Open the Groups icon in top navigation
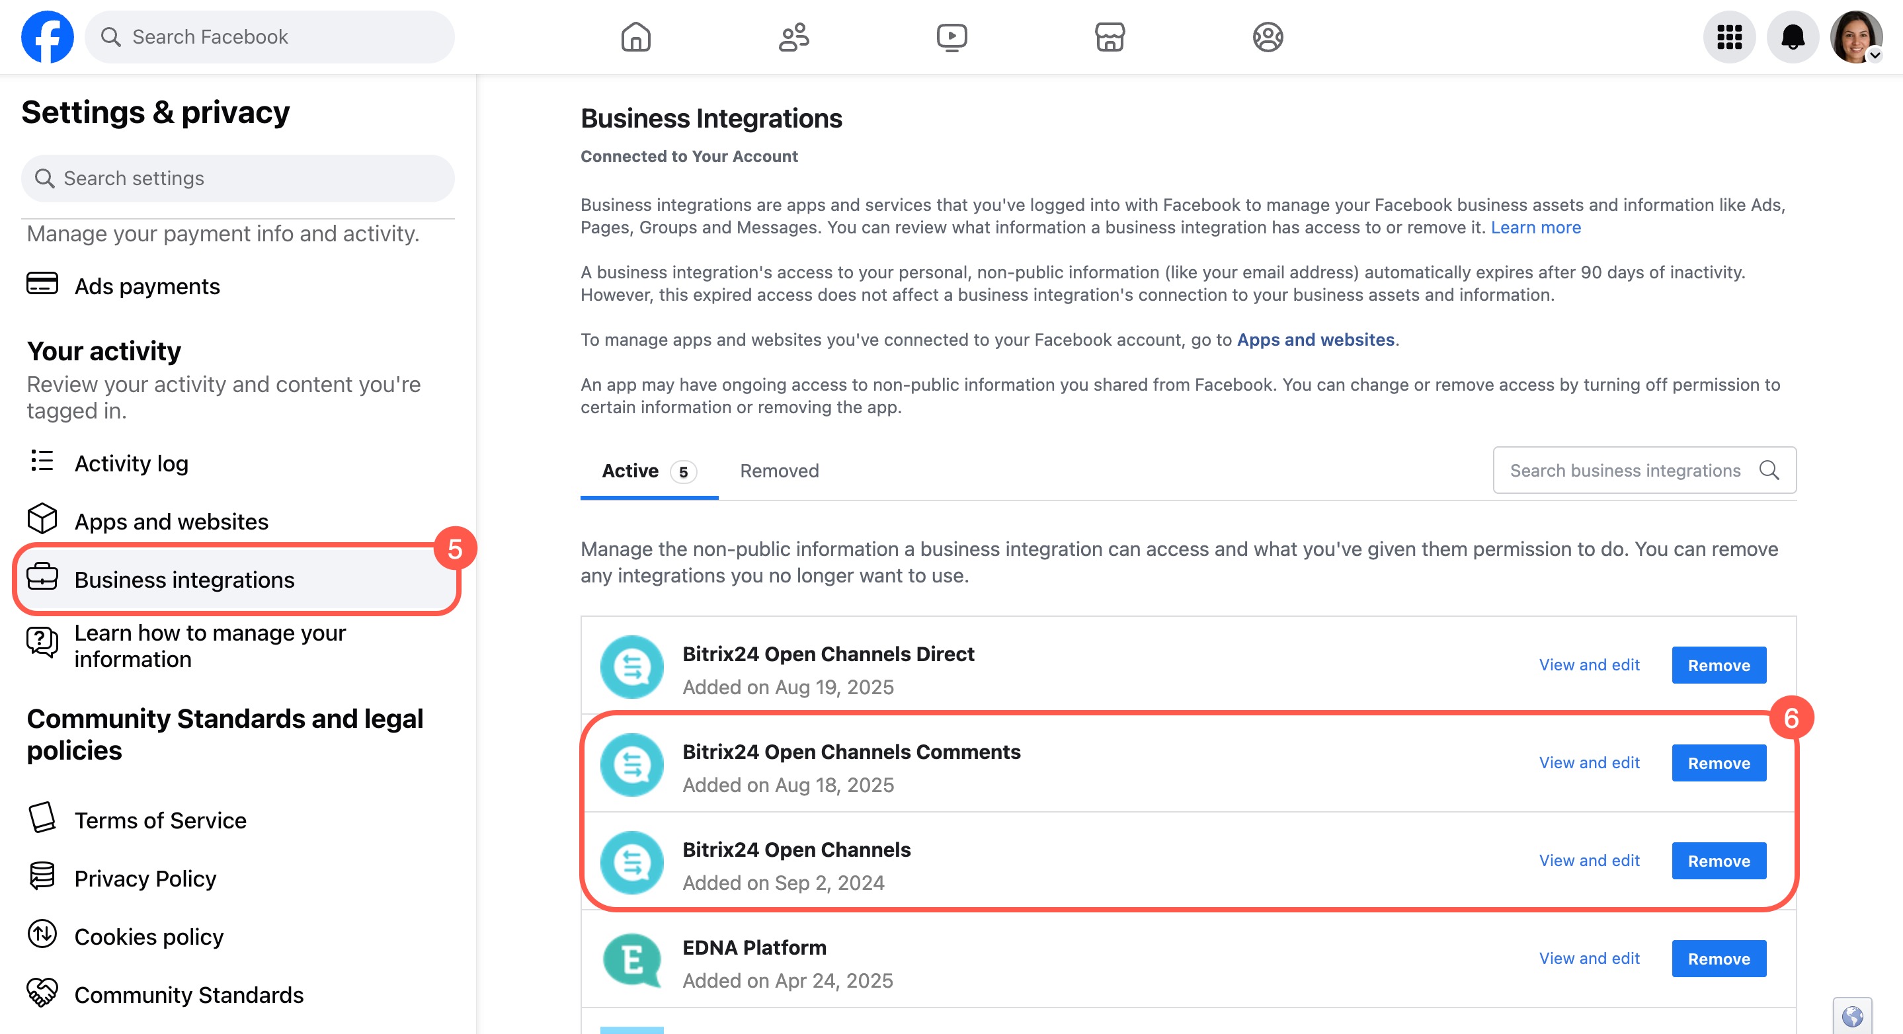This screenshot has height=1034, width=1903. [1268, 37]
